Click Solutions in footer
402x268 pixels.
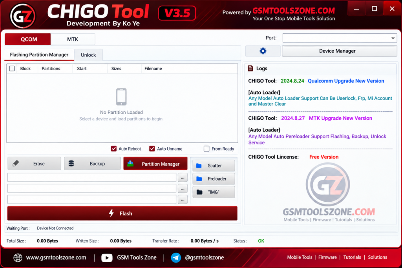378,257
